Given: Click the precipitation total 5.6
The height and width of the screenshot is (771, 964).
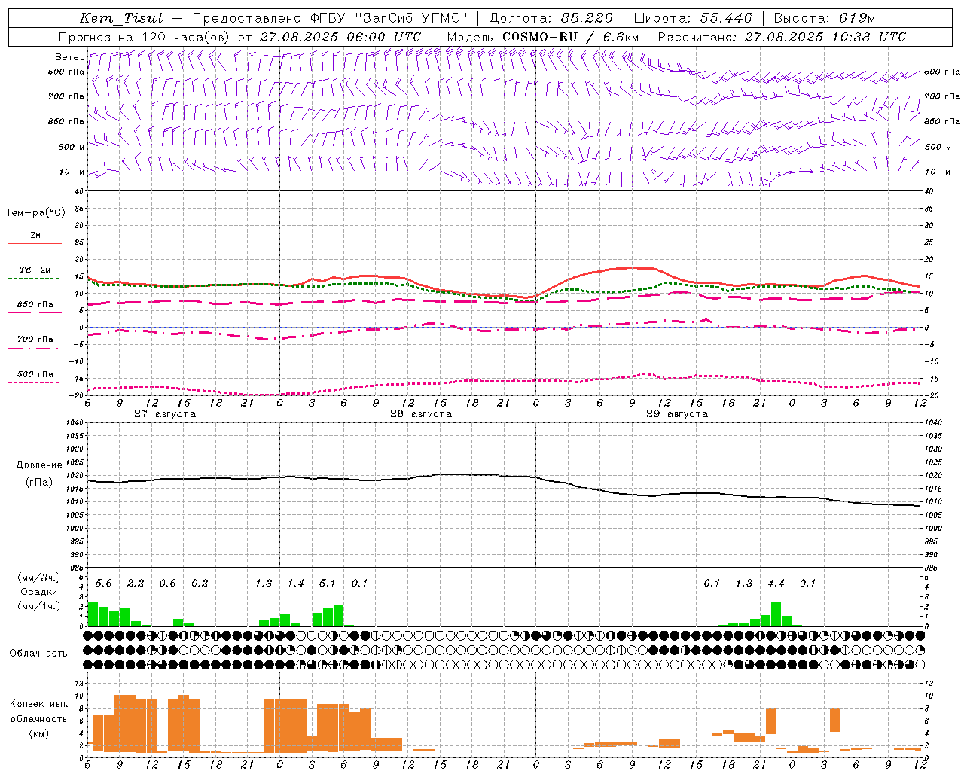Looking at the screenshot, I should [x=104, y=584].
